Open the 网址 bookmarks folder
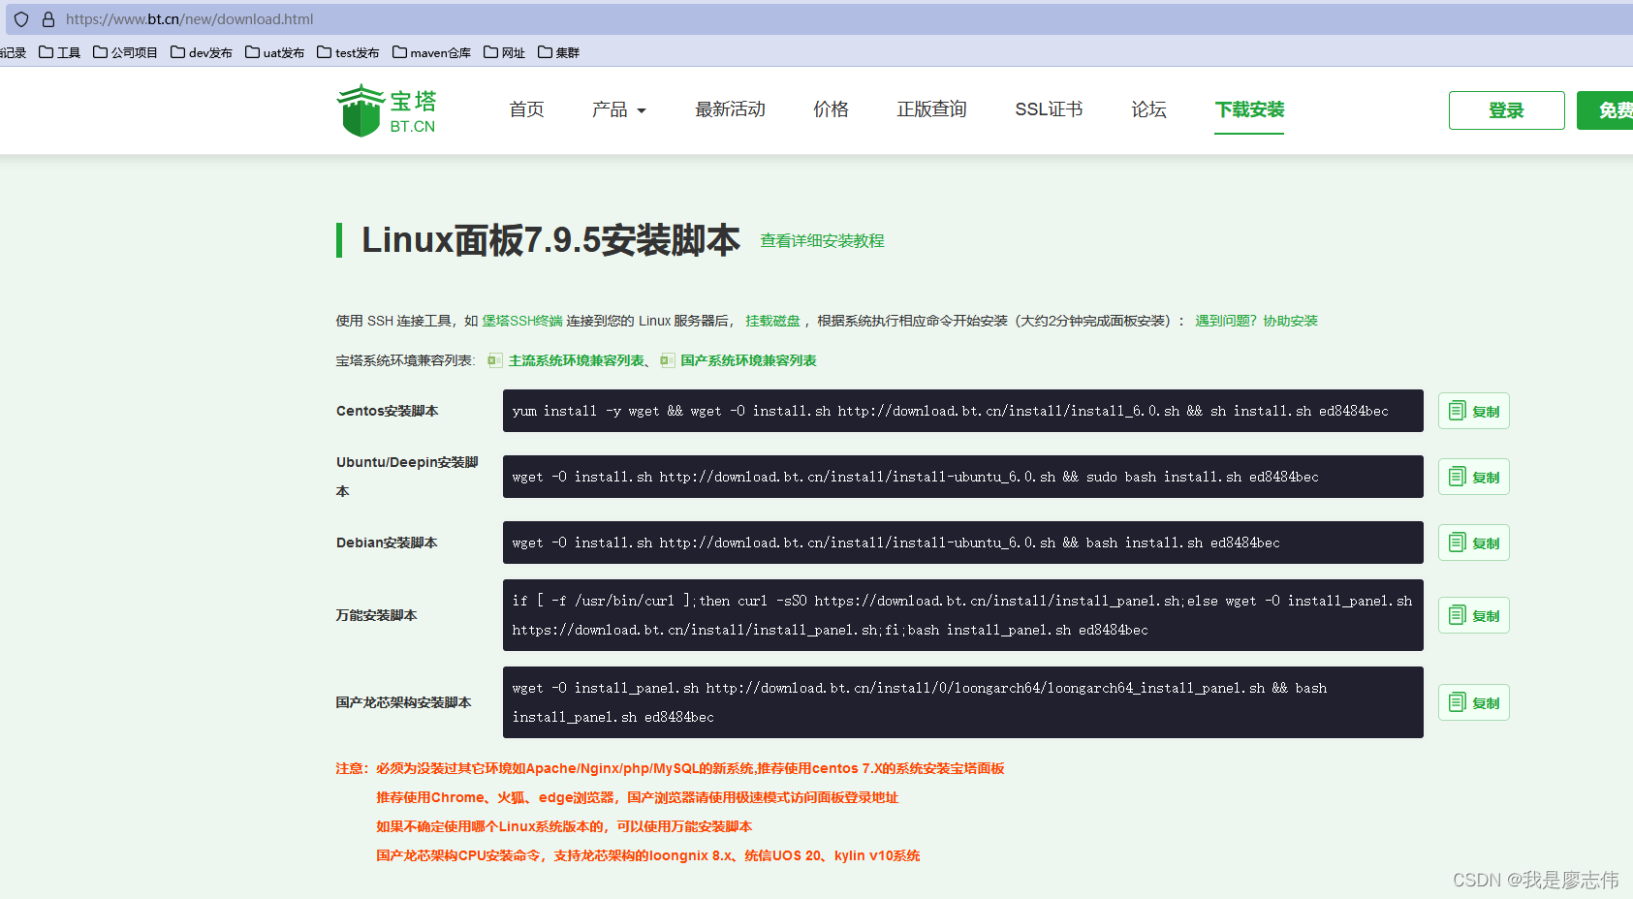The width and height of the screenshot is (1633, 899). (x=504, y=52)
